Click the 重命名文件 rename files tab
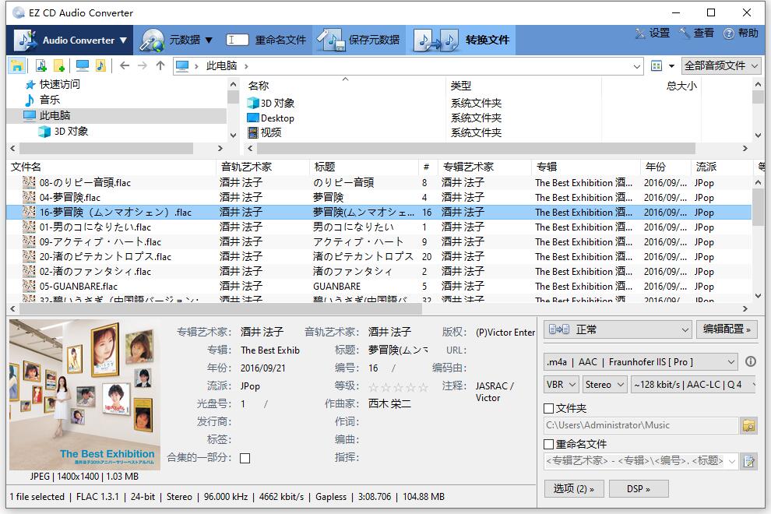The image size is (771, 514). click(x=266, y=40)
